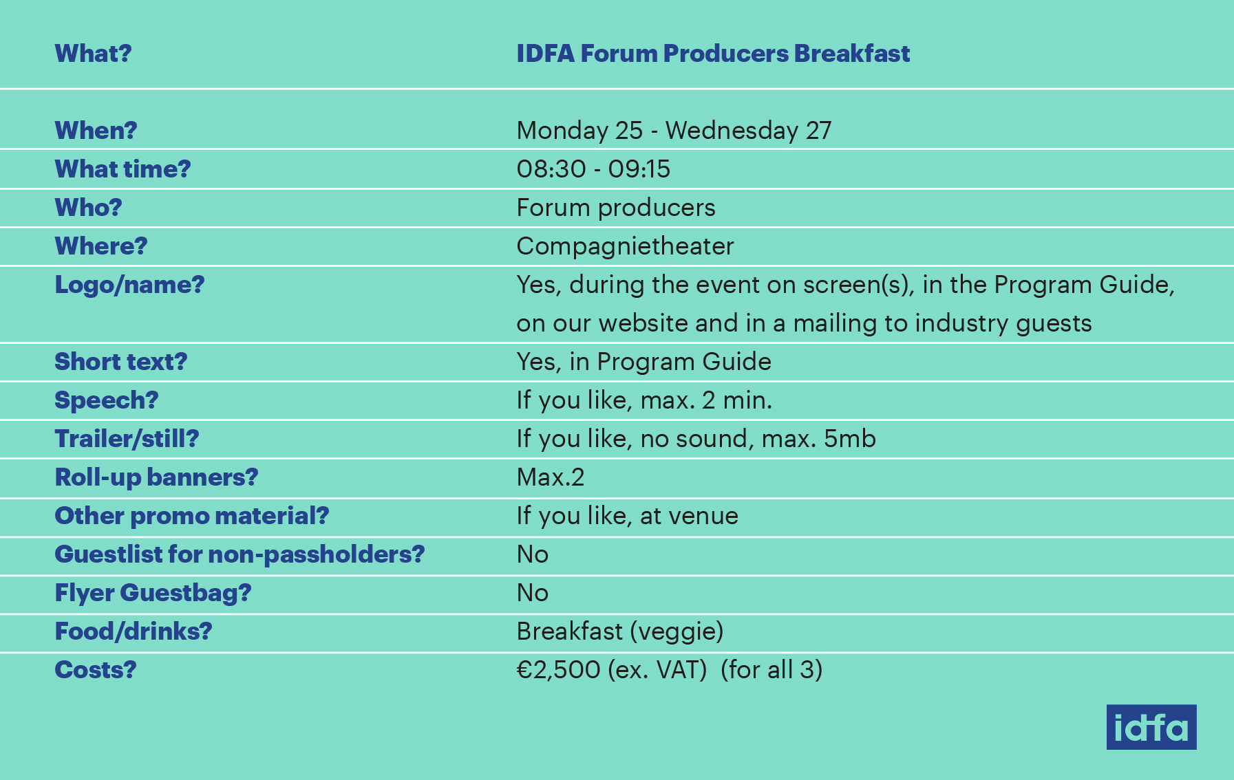
Task: Select the 'Other promo material?' label
Action: click(x=192, y=516)
